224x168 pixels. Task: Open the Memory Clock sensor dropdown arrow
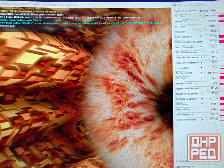click(x=201, y=21)
